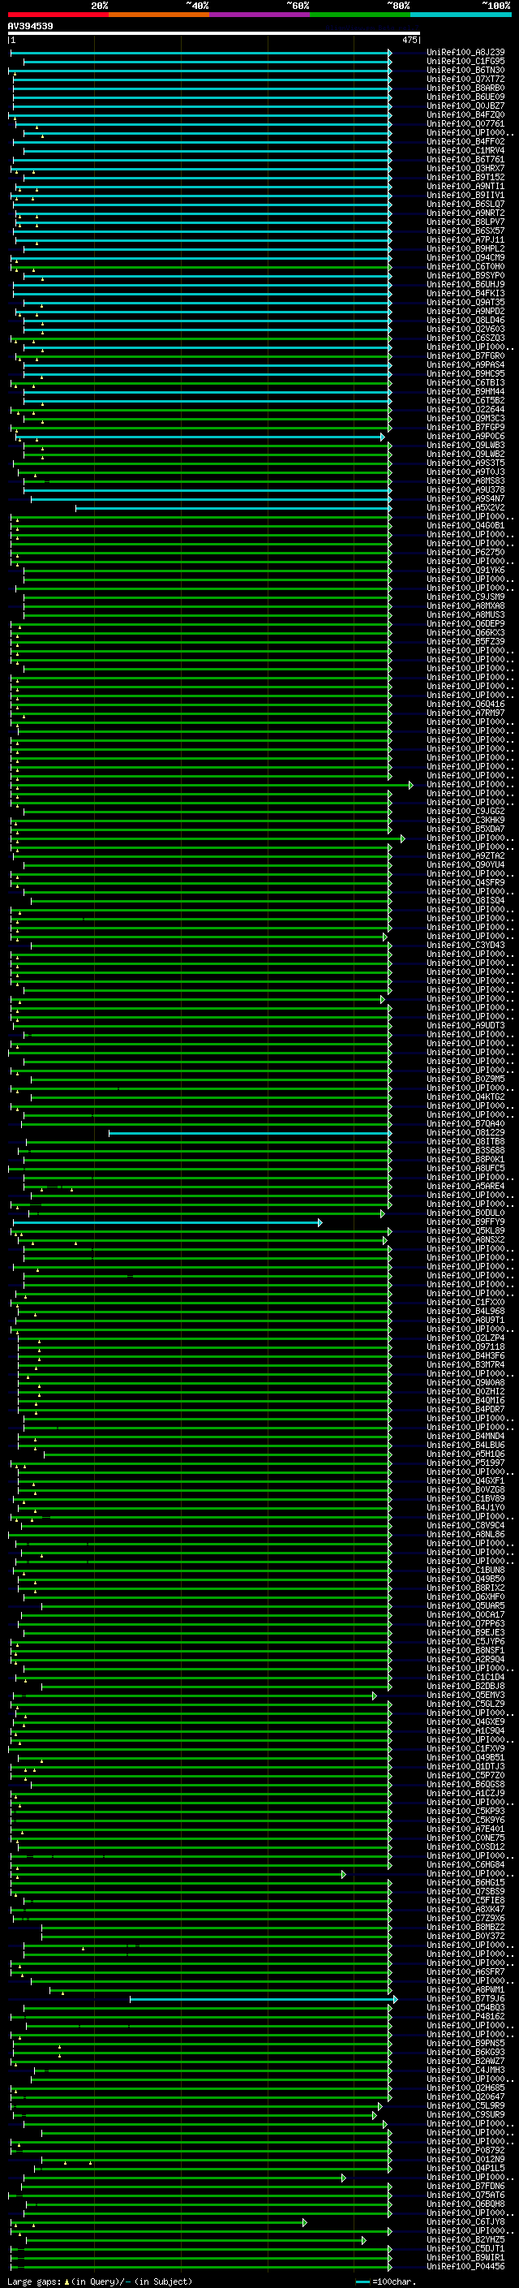The height and width of the screenshot is (2288, 519).
Task: Select the UniRef100_Q4G0B1 label
Action: (465, 526)
